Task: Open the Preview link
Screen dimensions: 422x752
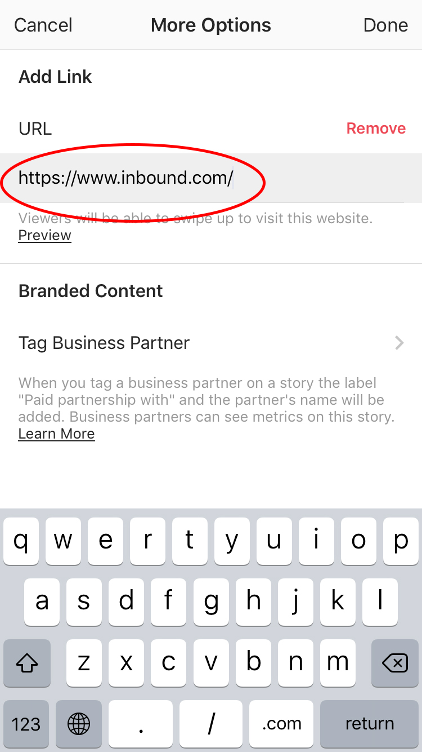Action: point(45,236)
